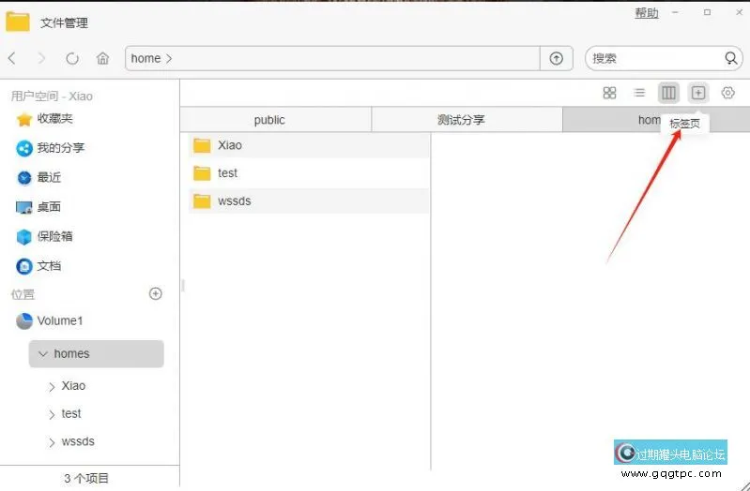
Task: Click the up-one-level arrow button
Action: pyautogui.click(x=557, y=58)
